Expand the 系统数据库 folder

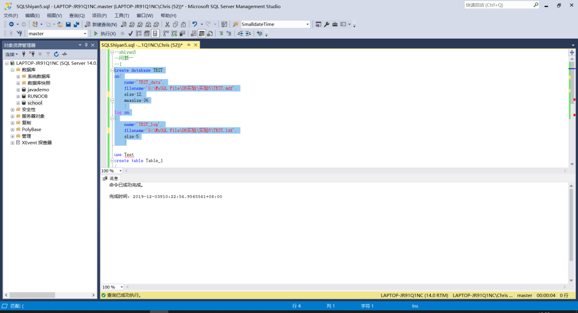pos(18,77)
